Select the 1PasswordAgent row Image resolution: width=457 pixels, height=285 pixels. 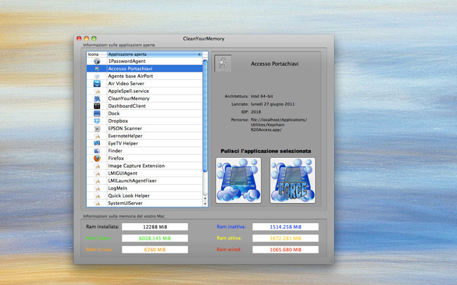145,61
